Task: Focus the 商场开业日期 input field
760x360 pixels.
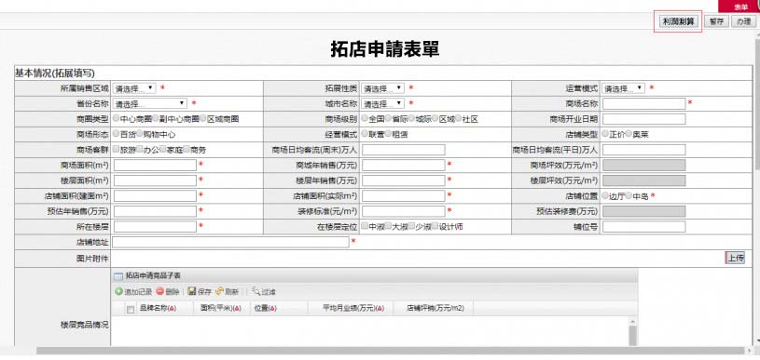Action: [643, 119]
